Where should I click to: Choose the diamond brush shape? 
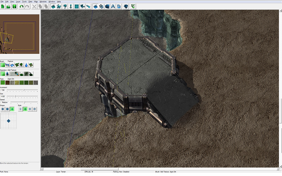(x=12, y=109)
